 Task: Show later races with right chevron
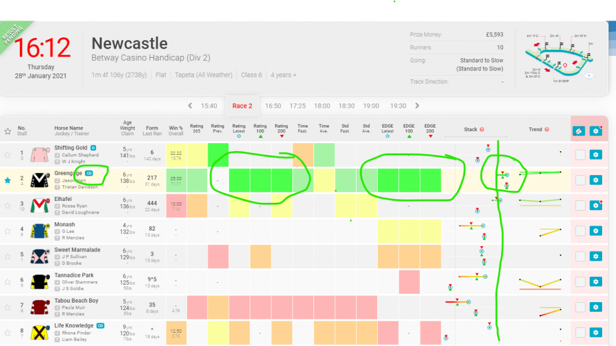[416, 106]
